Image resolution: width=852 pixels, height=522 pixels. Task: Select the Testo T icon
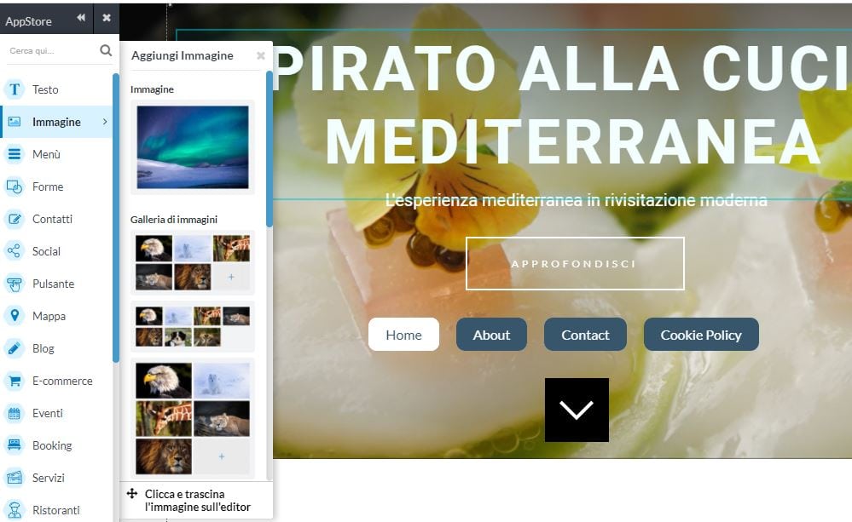(14, 89)
